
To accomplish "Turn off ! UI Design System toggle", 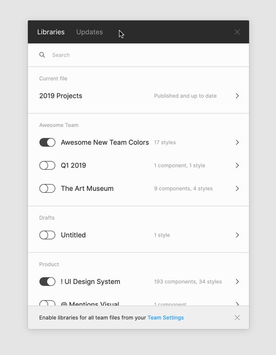I will point(47,282).
